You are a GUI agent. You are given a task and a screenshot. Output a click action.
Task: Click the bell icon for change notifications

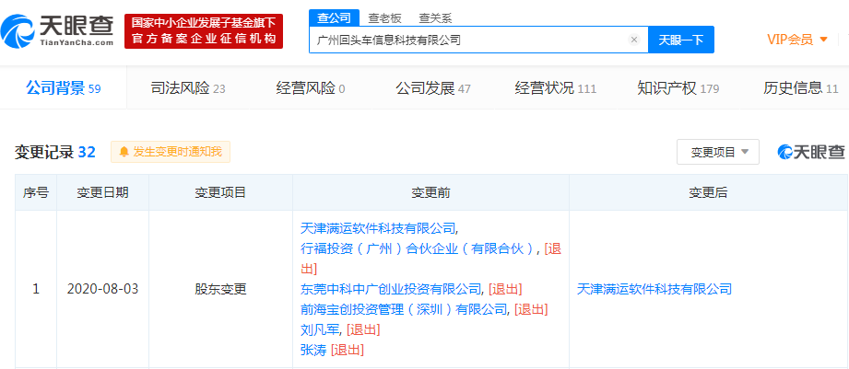124,152
